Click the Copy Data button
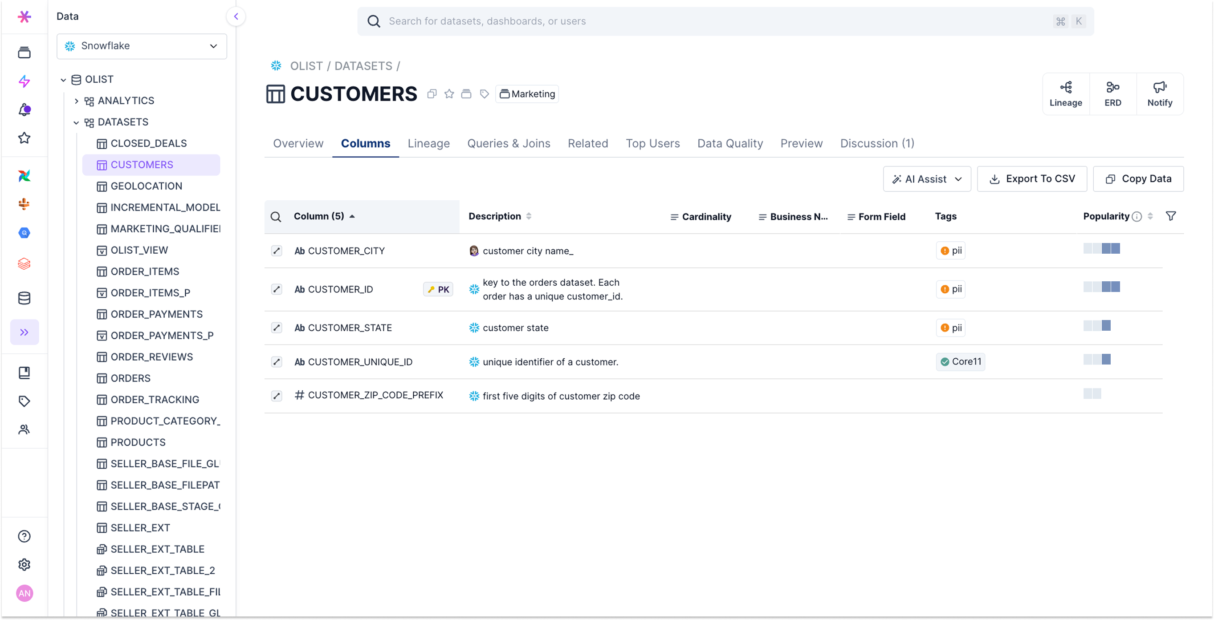1214x620 pixels. tap(1138, 179)
